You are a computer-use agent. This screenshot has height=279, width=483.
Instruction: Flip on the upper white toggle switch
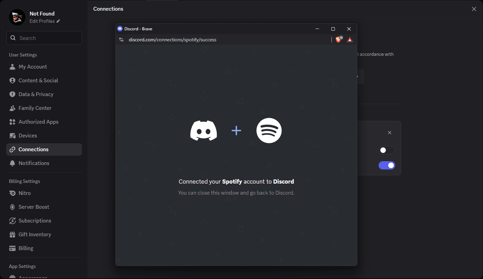click(387, 150)
